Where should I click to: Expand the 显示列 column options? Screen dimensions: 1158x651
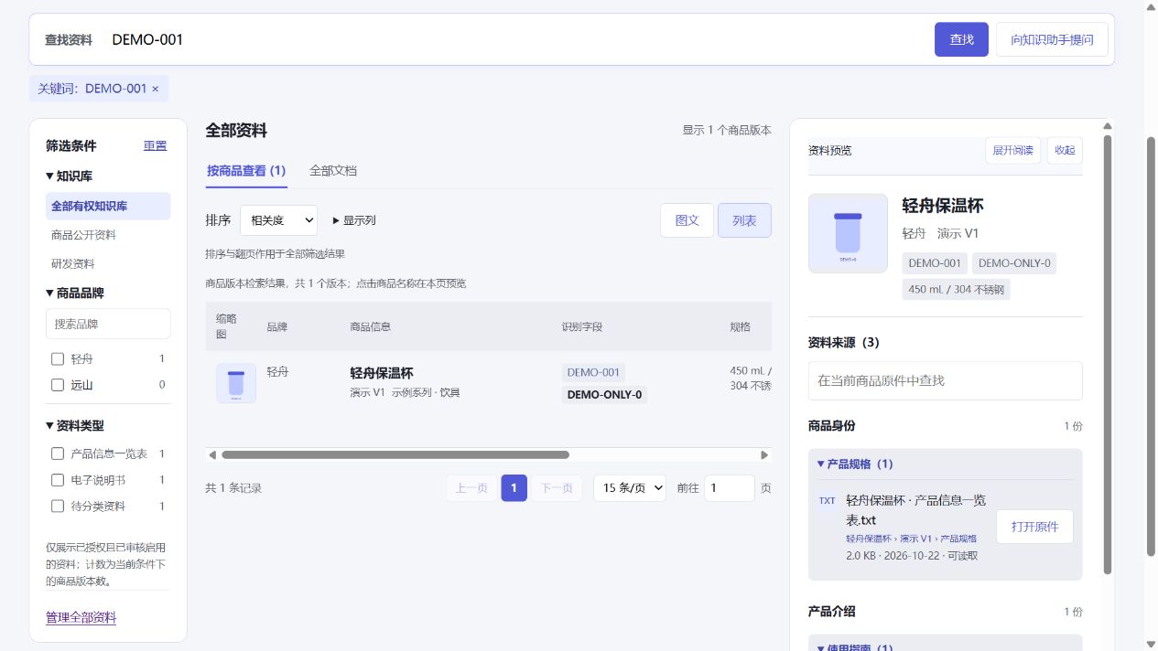[354, 220]
